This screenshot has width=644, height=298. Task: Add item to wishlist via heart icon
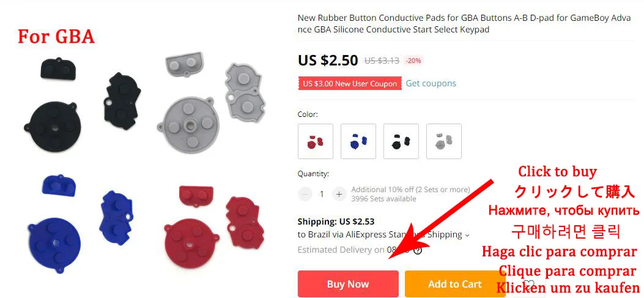coord(528,285)
